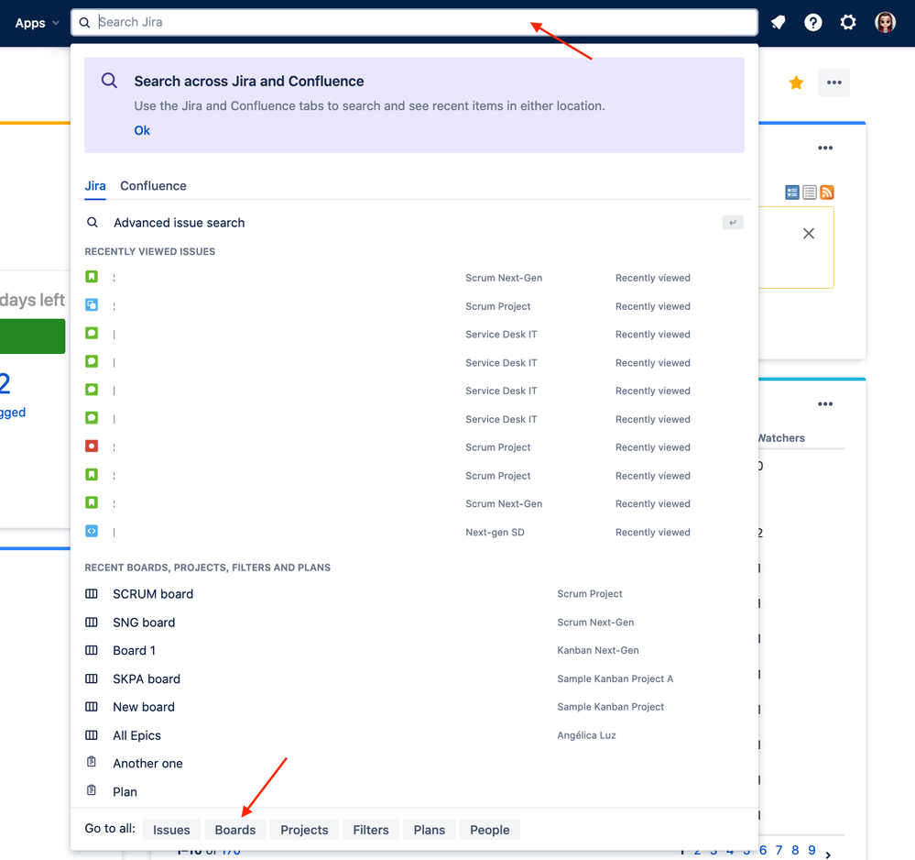Open gadget ellipsis menu above Watchers column
915x860 pixels.
coord(825,403)
